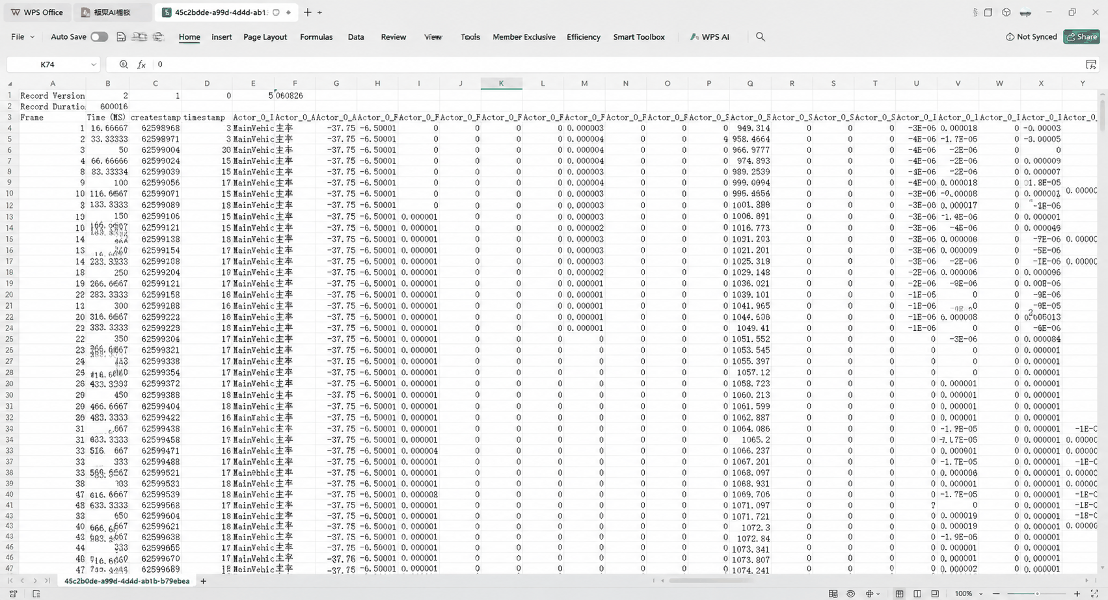This screenshot has width=1108, height=600.
Task: Click the zoom out minus icon
Action: click(995, 593)
